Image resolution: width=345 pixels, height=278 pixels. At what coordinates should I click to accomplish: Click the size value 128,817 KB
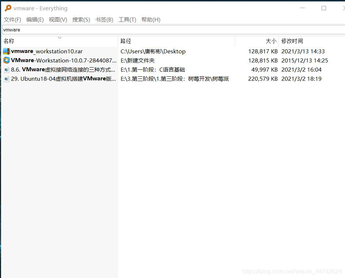tap(263, 52)
